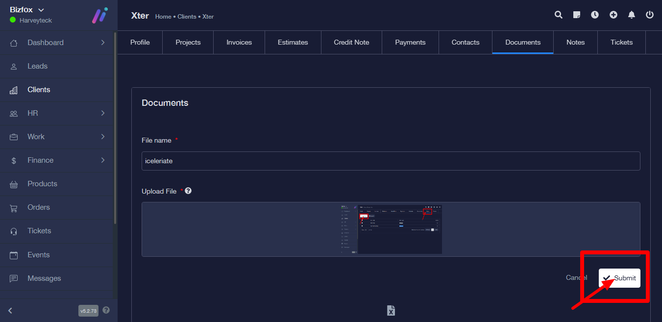Image resolution: width=662 pixels, height=322 pixels.
Task: Click the uploaded file thumbnail preview
Action: (x=391, y=229)
